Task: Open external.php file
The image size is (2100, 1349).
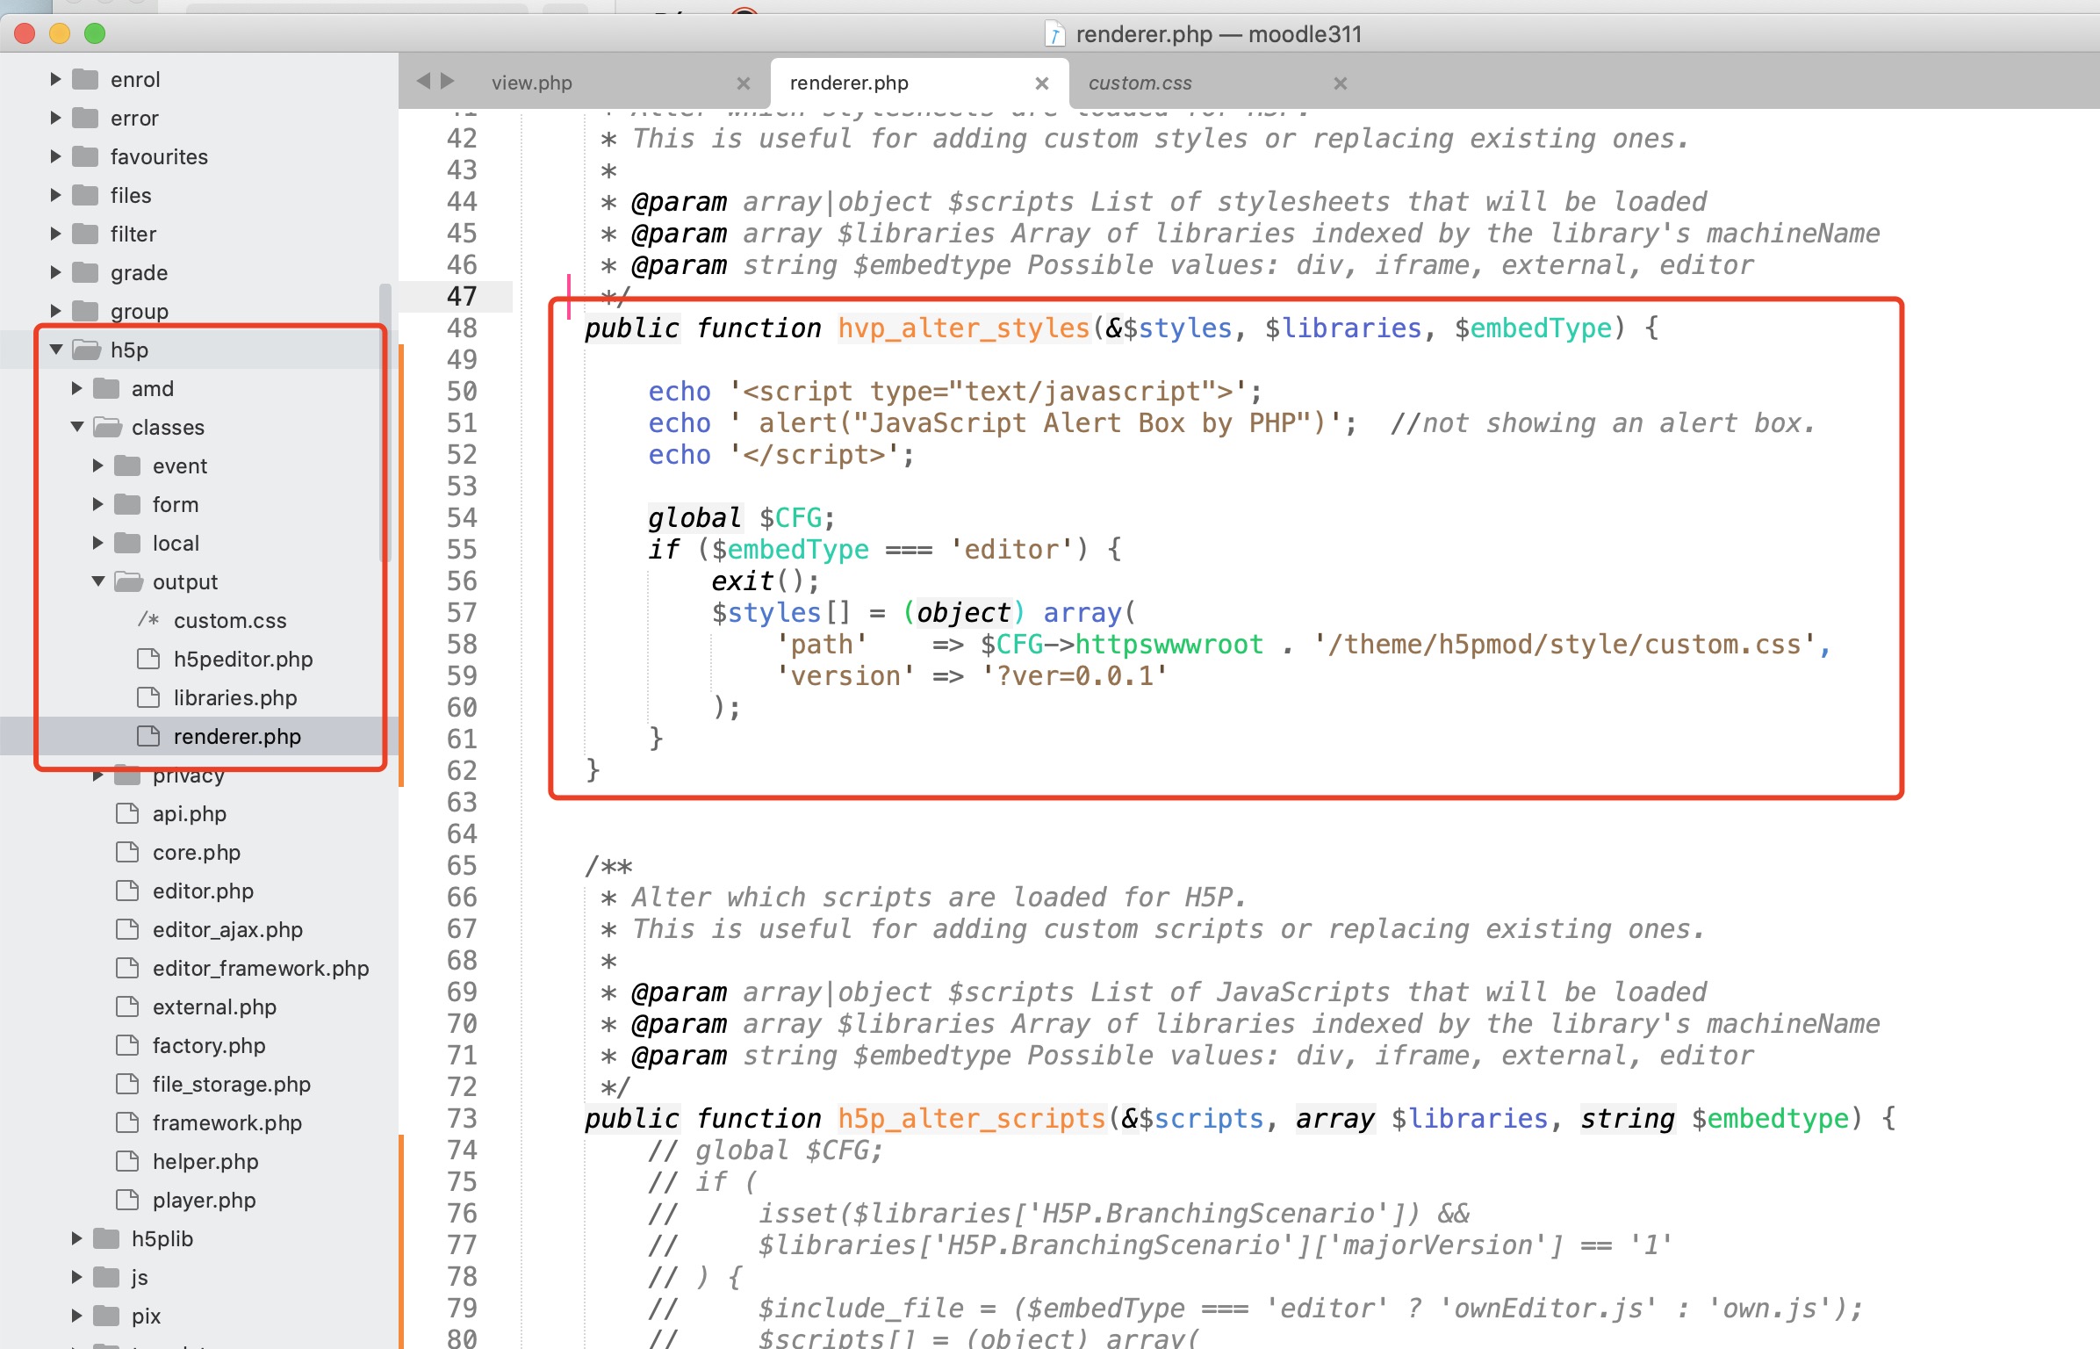Action: click(214, 1007)
